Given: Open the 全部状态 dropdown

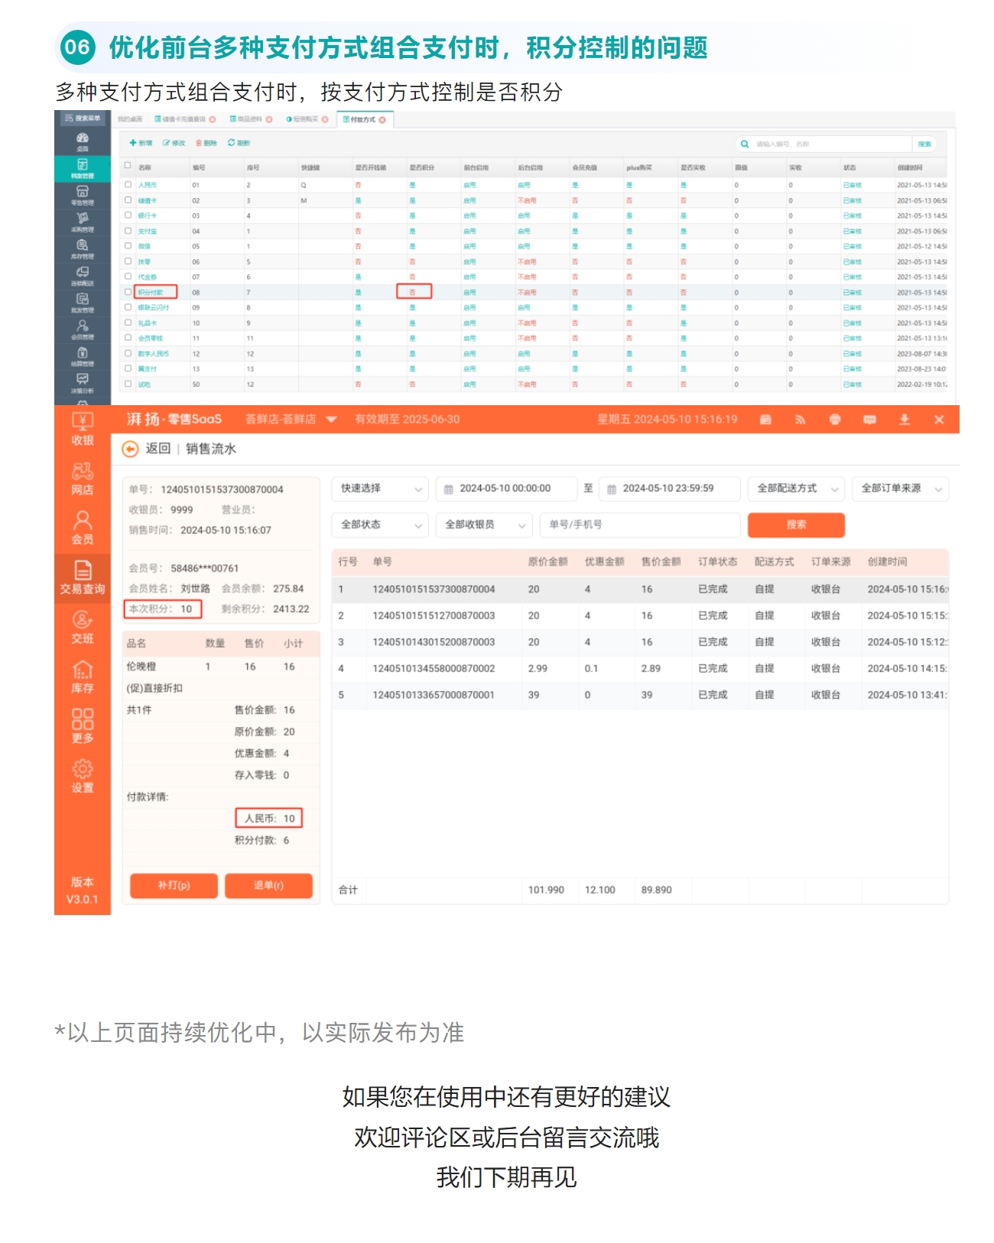Looking at the screenshot, I should pos(380,525).
